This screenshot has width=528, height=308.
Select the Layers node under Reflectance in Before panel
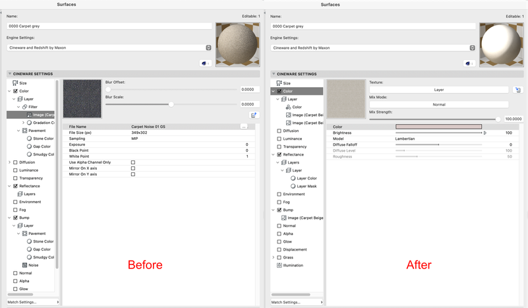(x=26, y=194)
